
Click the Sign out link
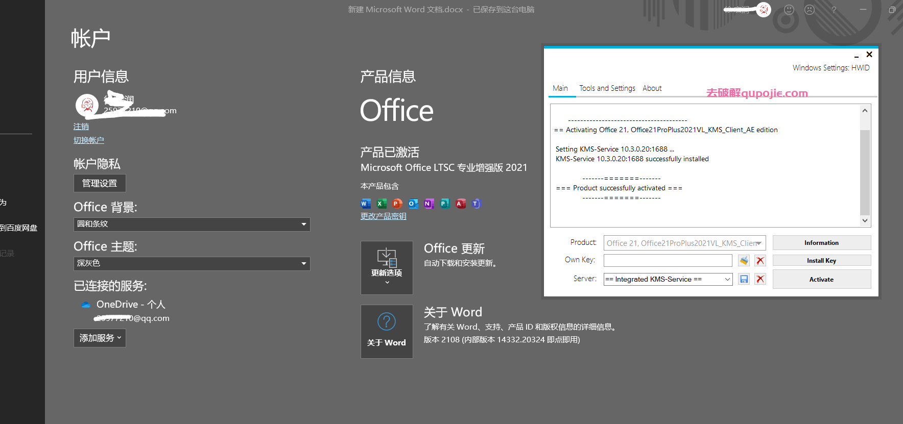tap(81, 127)
